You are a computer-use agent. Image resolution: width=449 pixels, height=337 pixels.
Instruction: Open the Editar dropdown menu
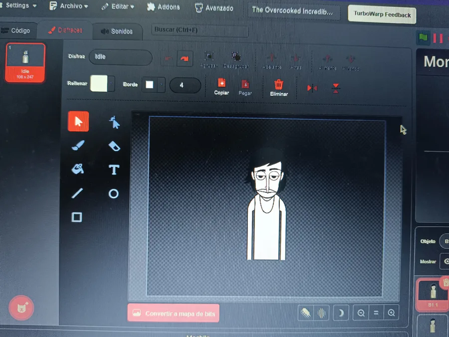tap(118, 6)
